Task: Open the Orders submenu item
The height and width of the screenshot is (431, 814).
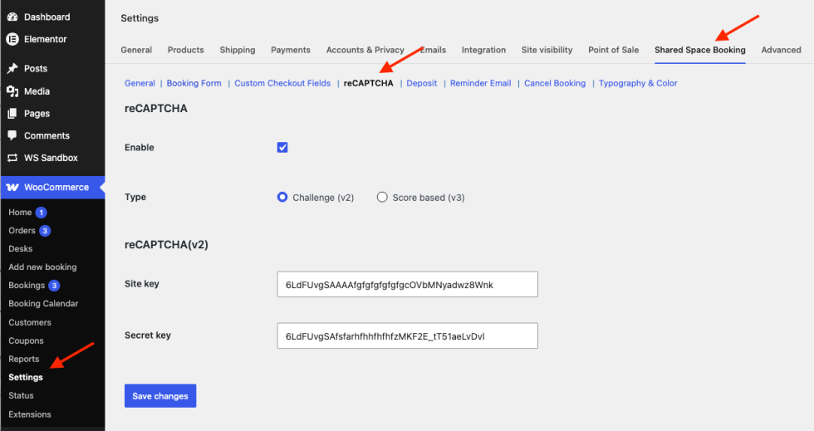Action: [x=22, y=231]
